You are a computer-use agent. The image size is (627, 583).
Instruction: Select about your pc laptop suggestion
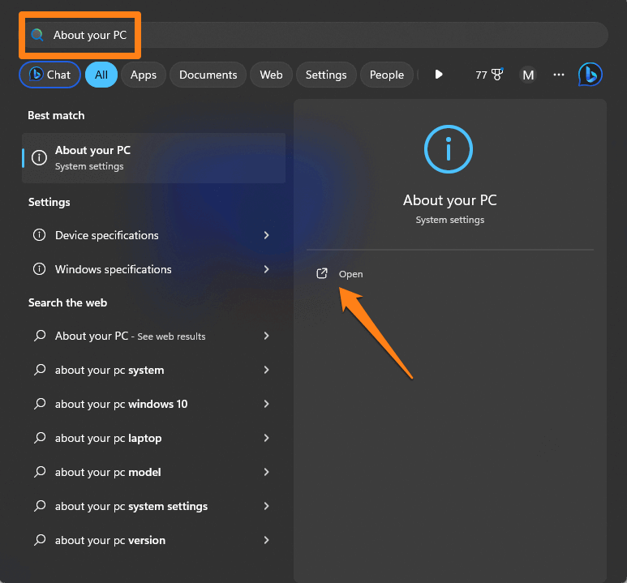(x=153, y=438)
